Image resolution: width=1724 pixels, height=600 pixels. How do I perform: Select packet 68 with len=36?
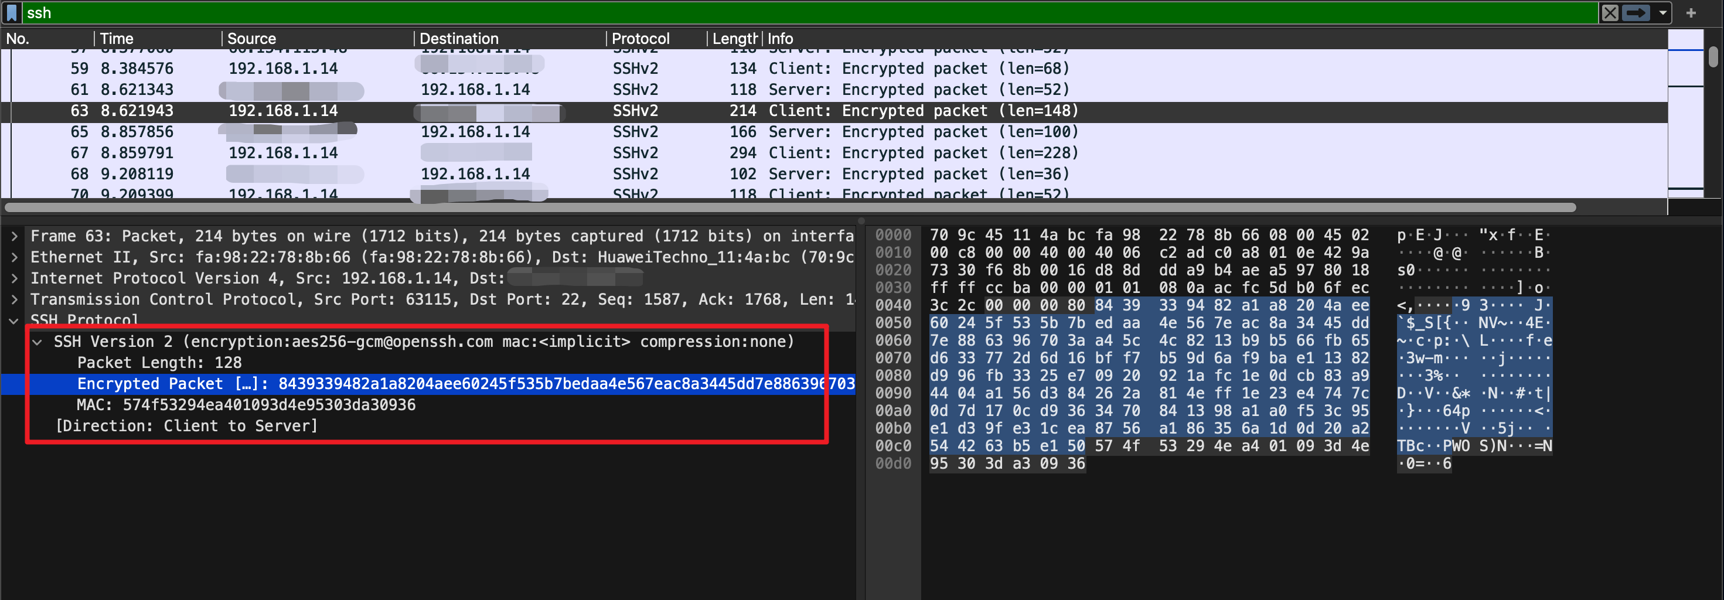click(834, 174)
